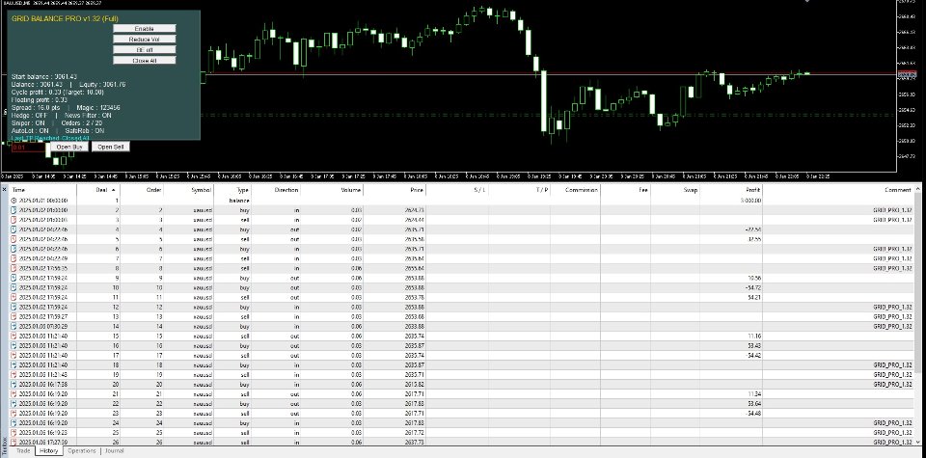The height and width of the screenshot is (458, 926).
Task: Click the sell deal icon in deal 17 row
Action: (x=14, y=355)
